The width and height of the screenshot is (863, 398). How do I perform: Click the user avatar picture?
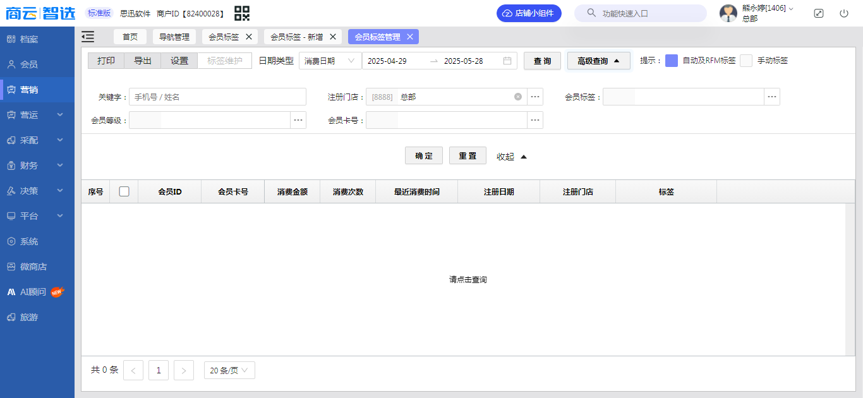(728, 13)
